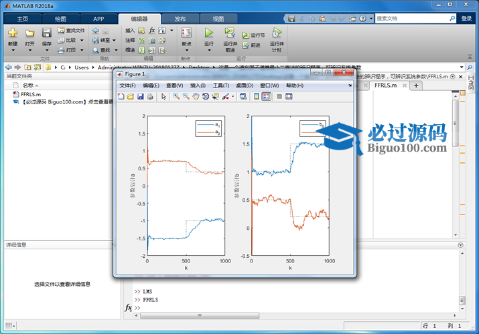
Task: Select Brush data tool in Figure 1
Action: [226, 96]
